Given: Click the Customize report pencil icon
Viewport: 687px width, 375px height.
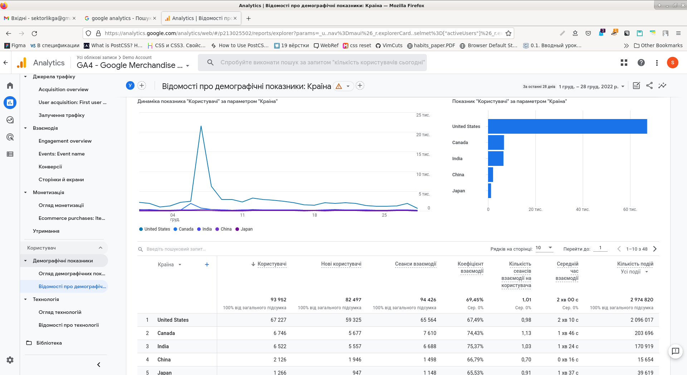Looking at the screenshot, I should (x=636, y=85).
